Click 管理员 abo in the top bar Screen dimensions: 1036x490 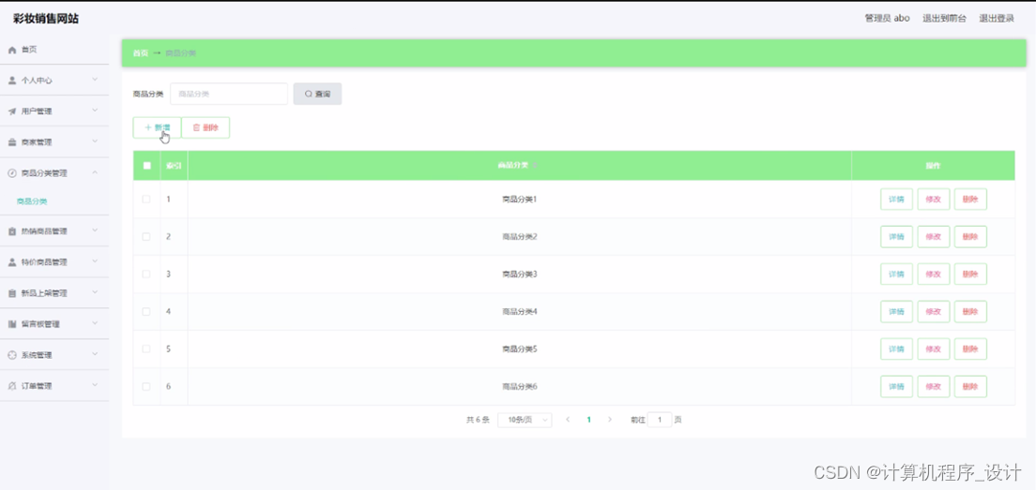[888, 19]
